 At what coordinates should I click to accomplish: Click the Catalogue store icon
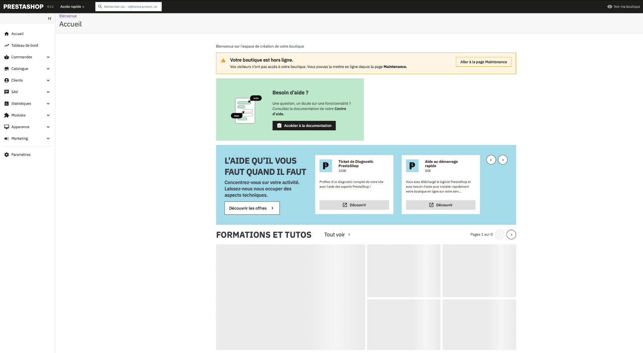[x=7, y=69]
